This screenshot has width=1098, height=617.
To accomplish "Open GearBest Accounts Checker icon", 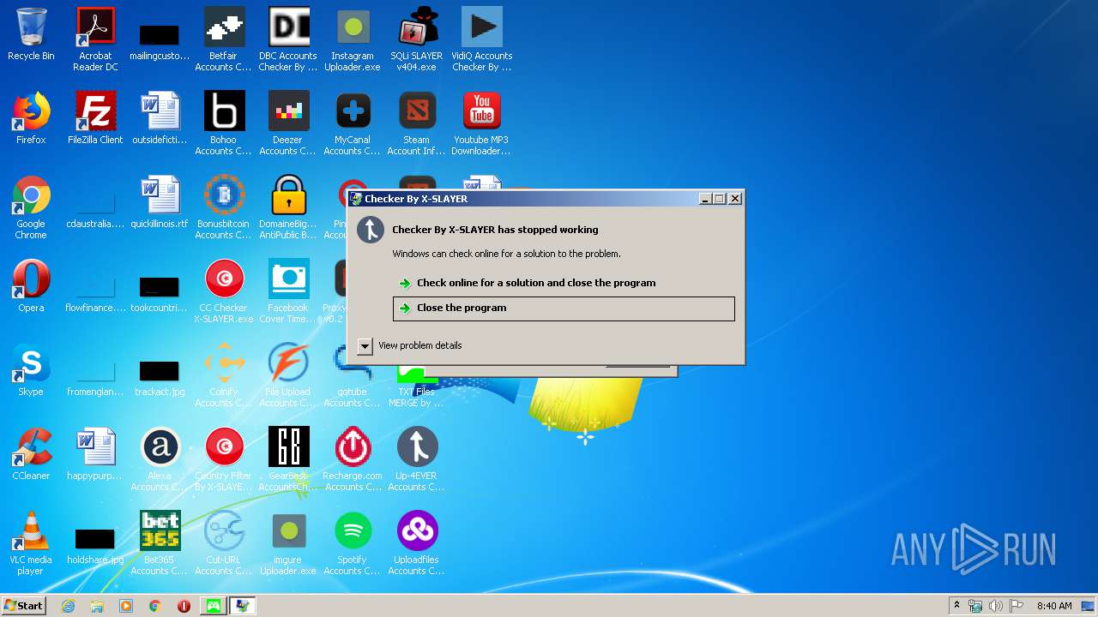I will (288, 459).
